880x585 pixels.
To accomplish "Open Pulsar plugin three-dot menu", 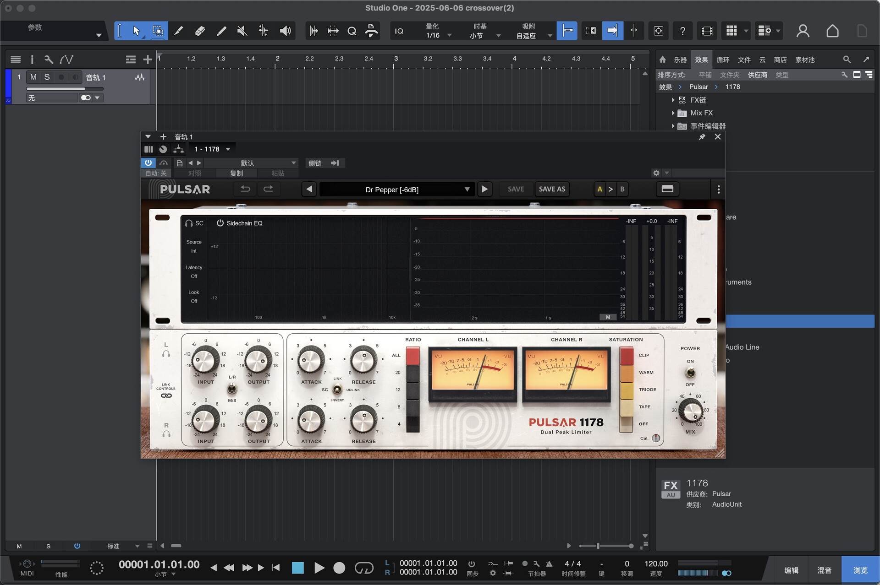I will [x=718, y=189].
